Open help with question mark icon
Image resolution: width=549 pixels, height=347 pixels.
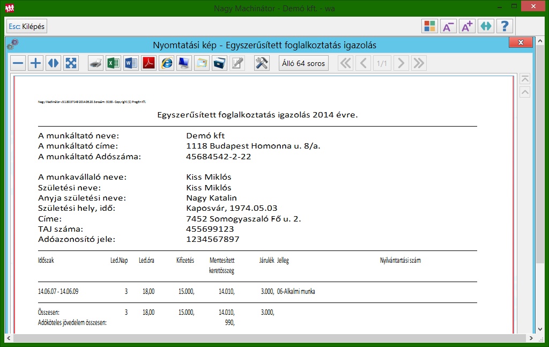click(x=505, y=26)
